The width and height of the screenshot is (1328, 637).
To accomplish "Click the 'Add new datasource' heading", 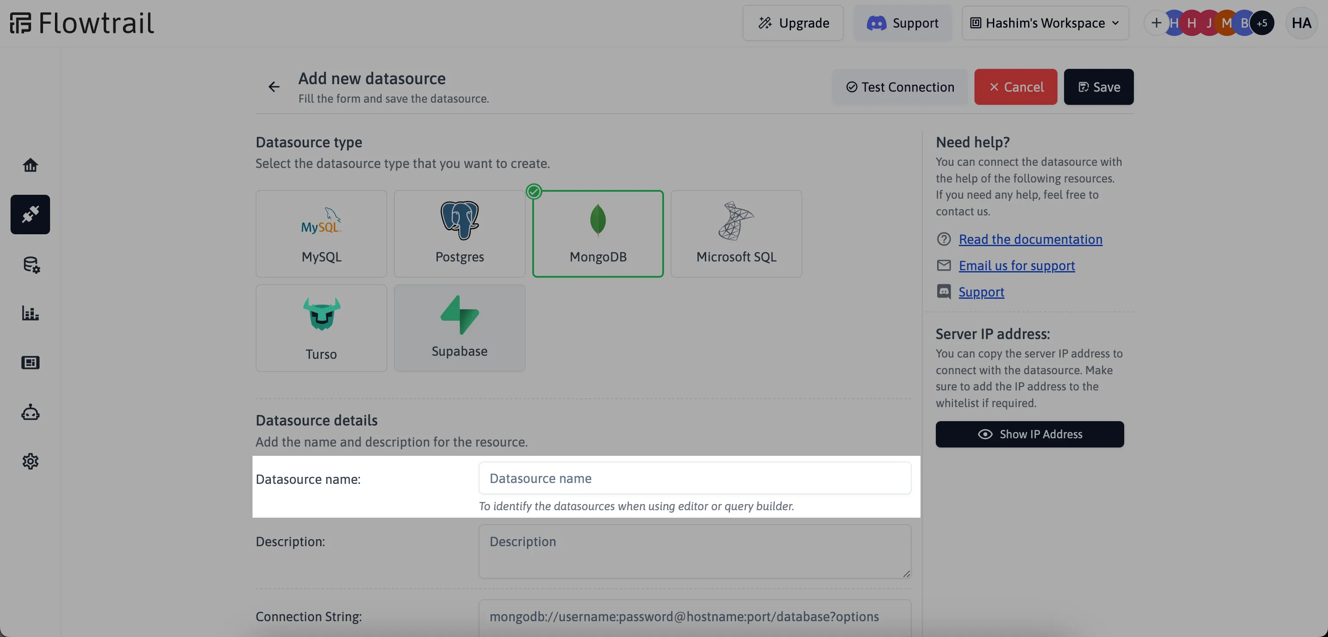I will (372, 78).
